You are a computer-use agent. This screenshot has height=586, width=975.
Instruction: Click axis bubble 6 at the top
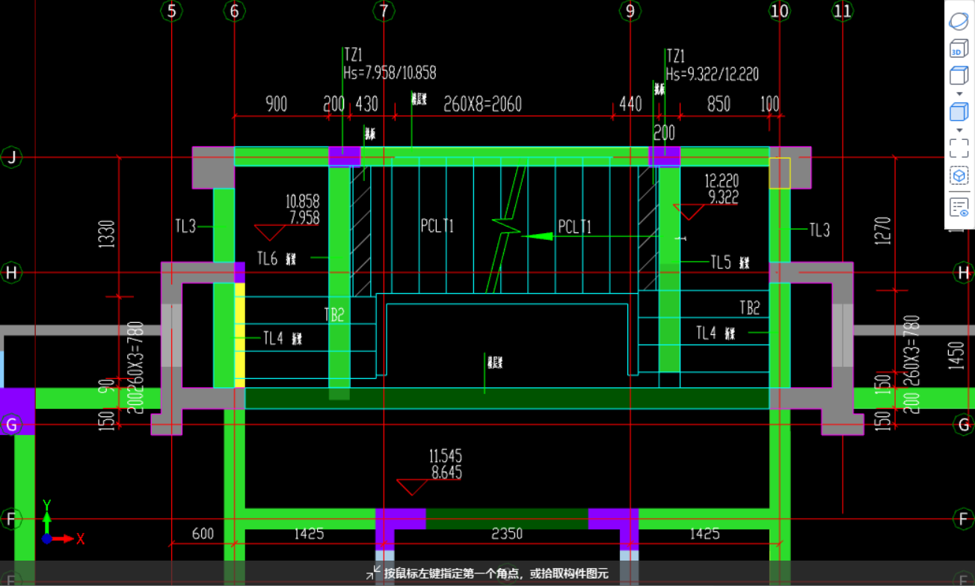pos(235,10)
